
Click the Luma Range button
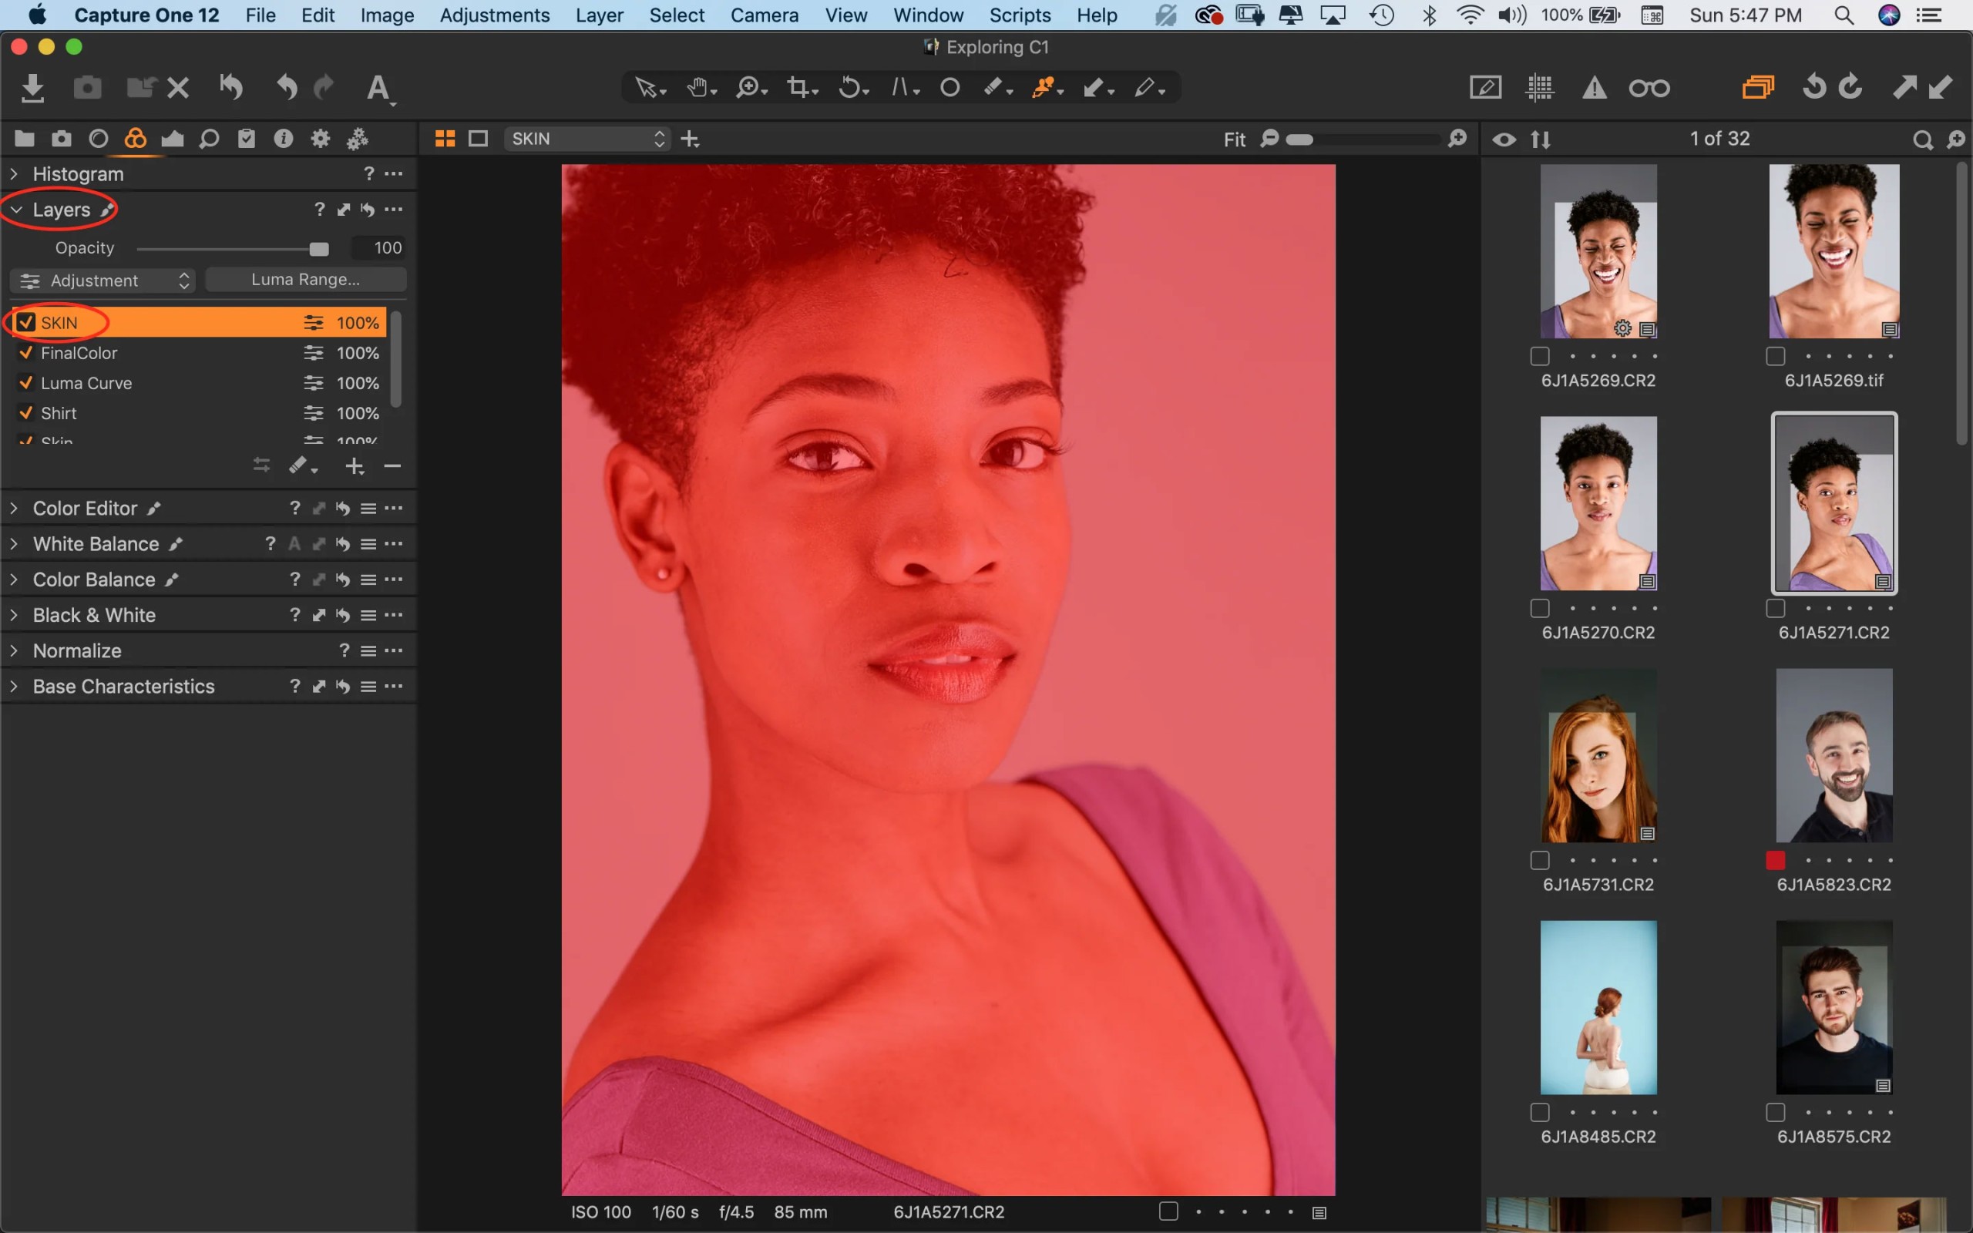(x=306, y=280)
